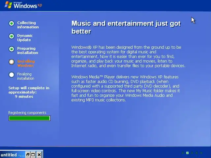Viewport: 211px width, 158px height.
Task: Click the "Dynamic Update" label
Action: coord(25,38)
